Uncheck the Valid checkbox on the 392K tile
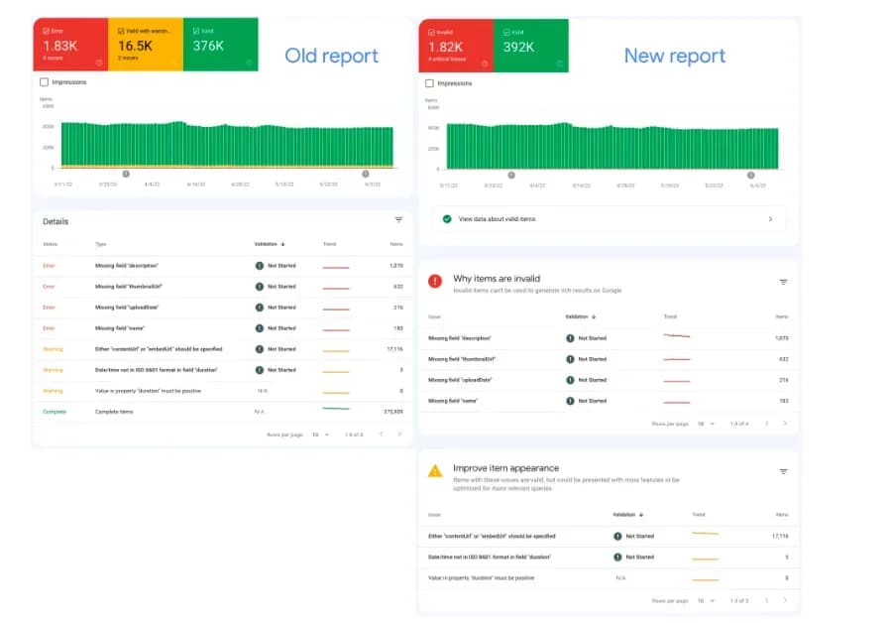The image size is (890, 623). point(504,32)
